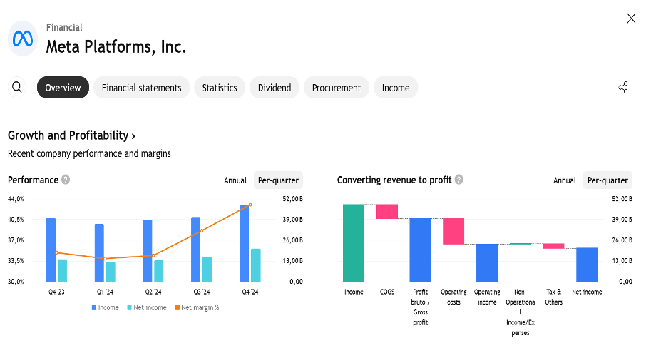646x348 pixels.
Task: Switch to the Income tab
Action: click(x=396, y=87)
